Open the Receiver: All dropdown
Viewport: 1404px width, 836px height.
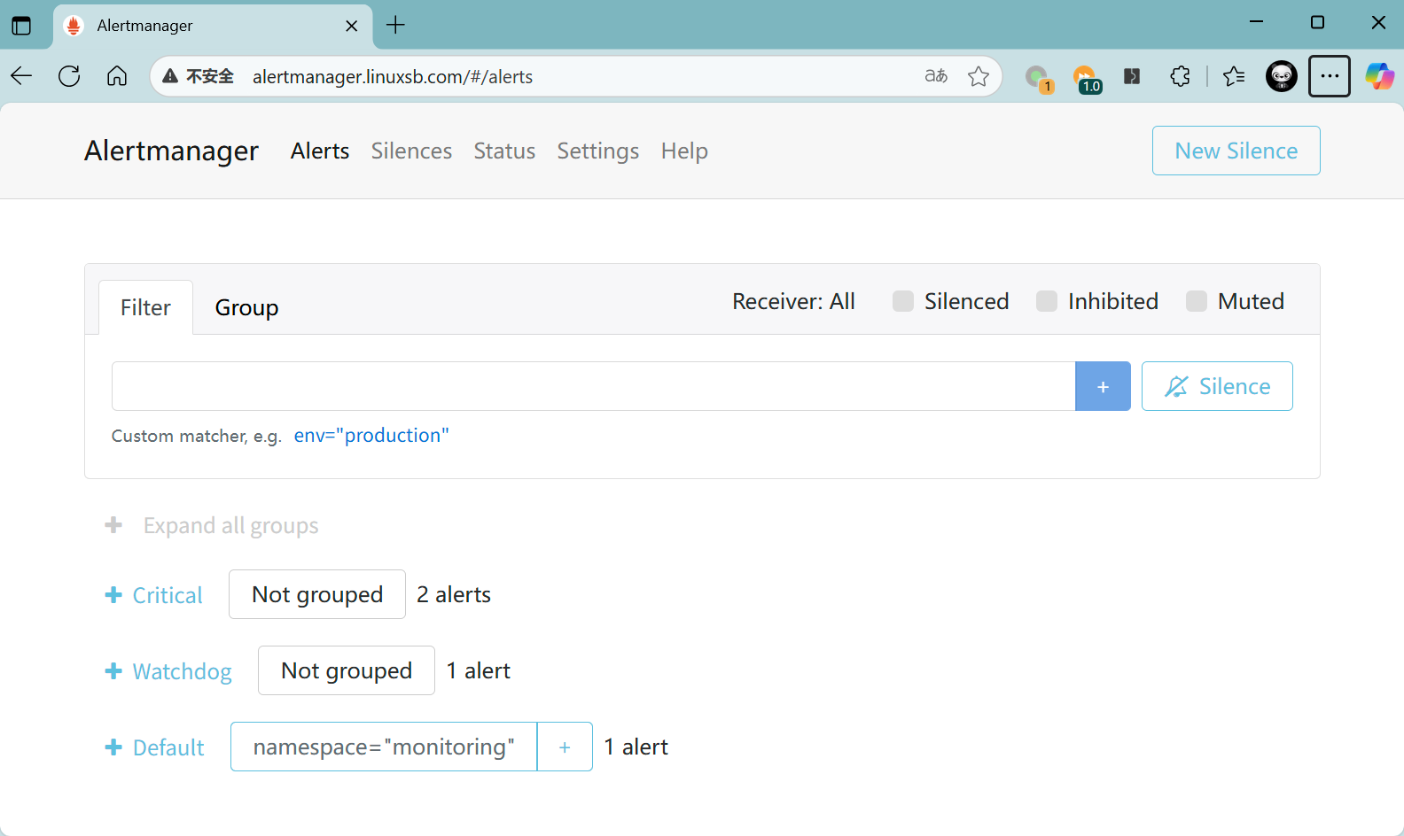[x=793, y=301]
